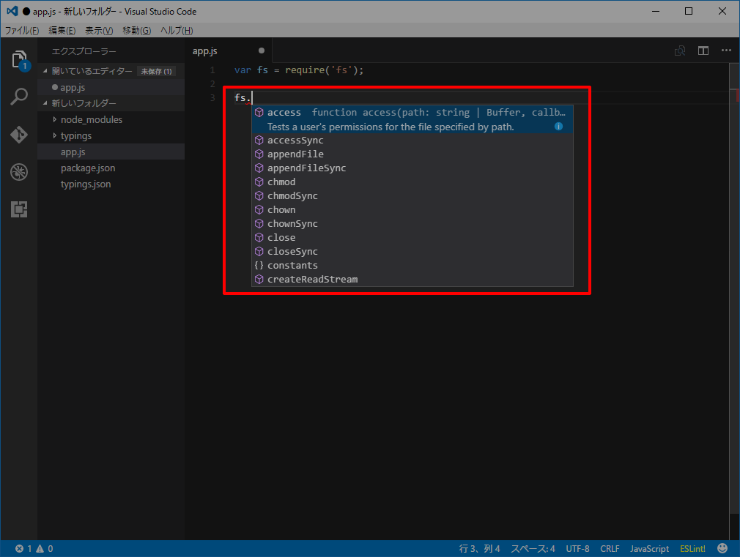Select appendFile from the IntelliSense list
This screenshot has width=740, height=557.
[296, 154]
